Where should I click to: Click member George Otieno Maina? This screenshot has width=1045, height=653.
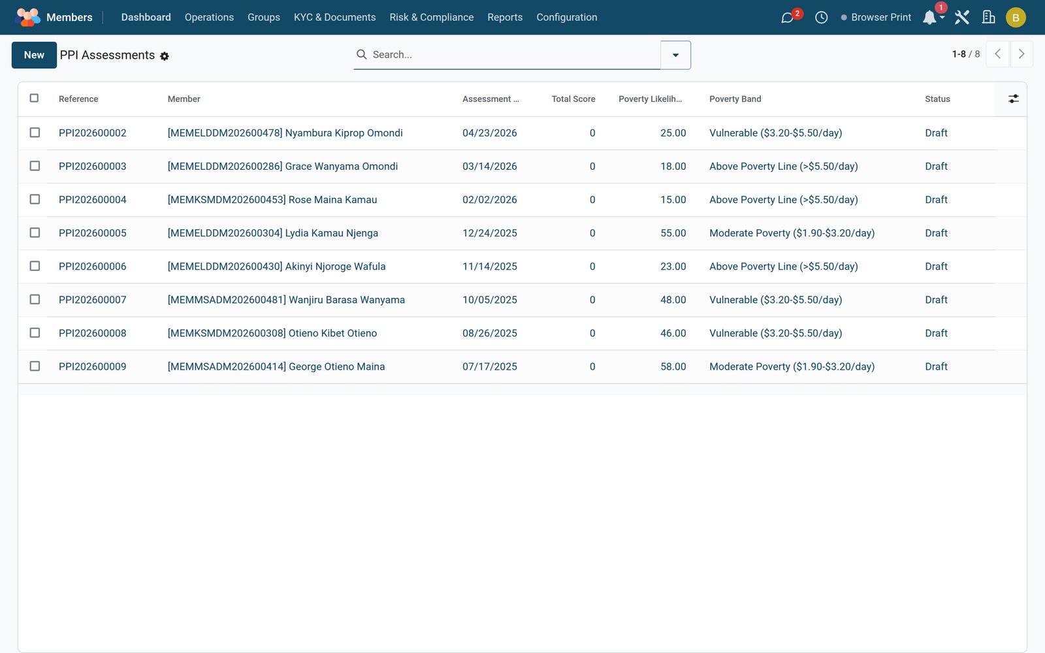[x=276, y=366]
